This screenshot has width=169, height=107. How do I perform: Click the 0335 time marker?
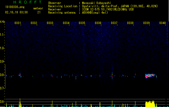point(82,23)
